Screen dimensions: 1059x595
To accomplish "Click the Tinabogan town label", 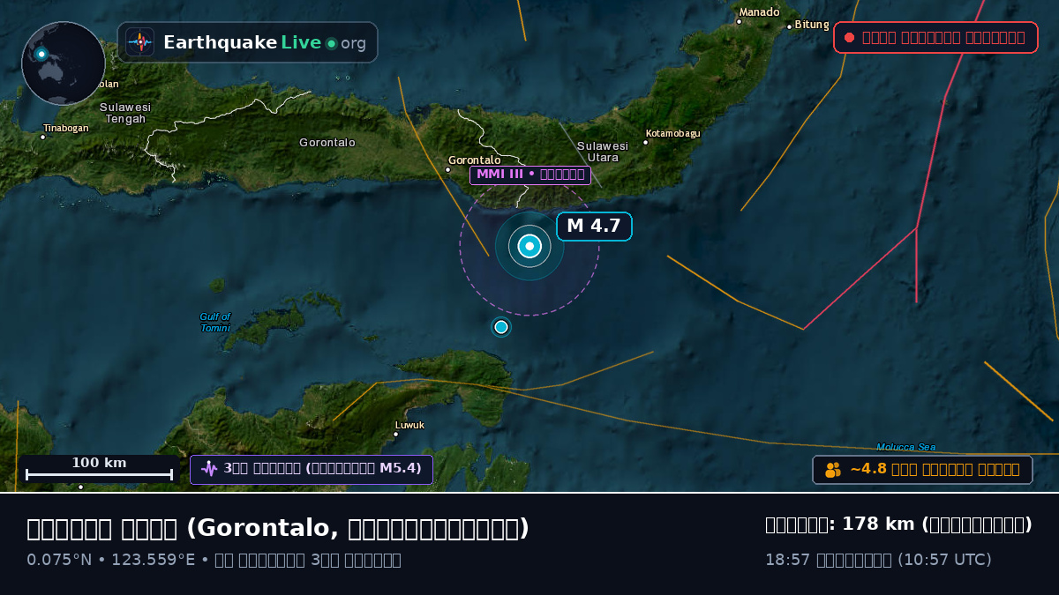I will click(66, 129).
